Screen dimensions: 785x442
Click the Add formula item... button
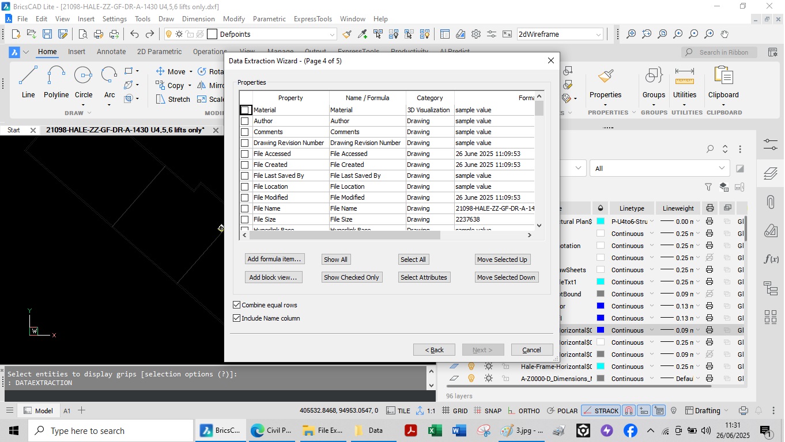tap(274, 259)
